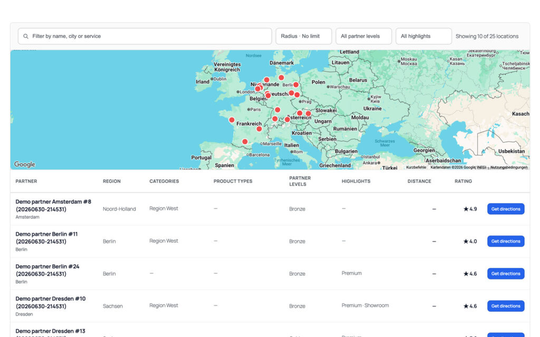Open the "All partner levels" dropdown
The width and height of the screenshot is (540, 337).
click(364, 36)
